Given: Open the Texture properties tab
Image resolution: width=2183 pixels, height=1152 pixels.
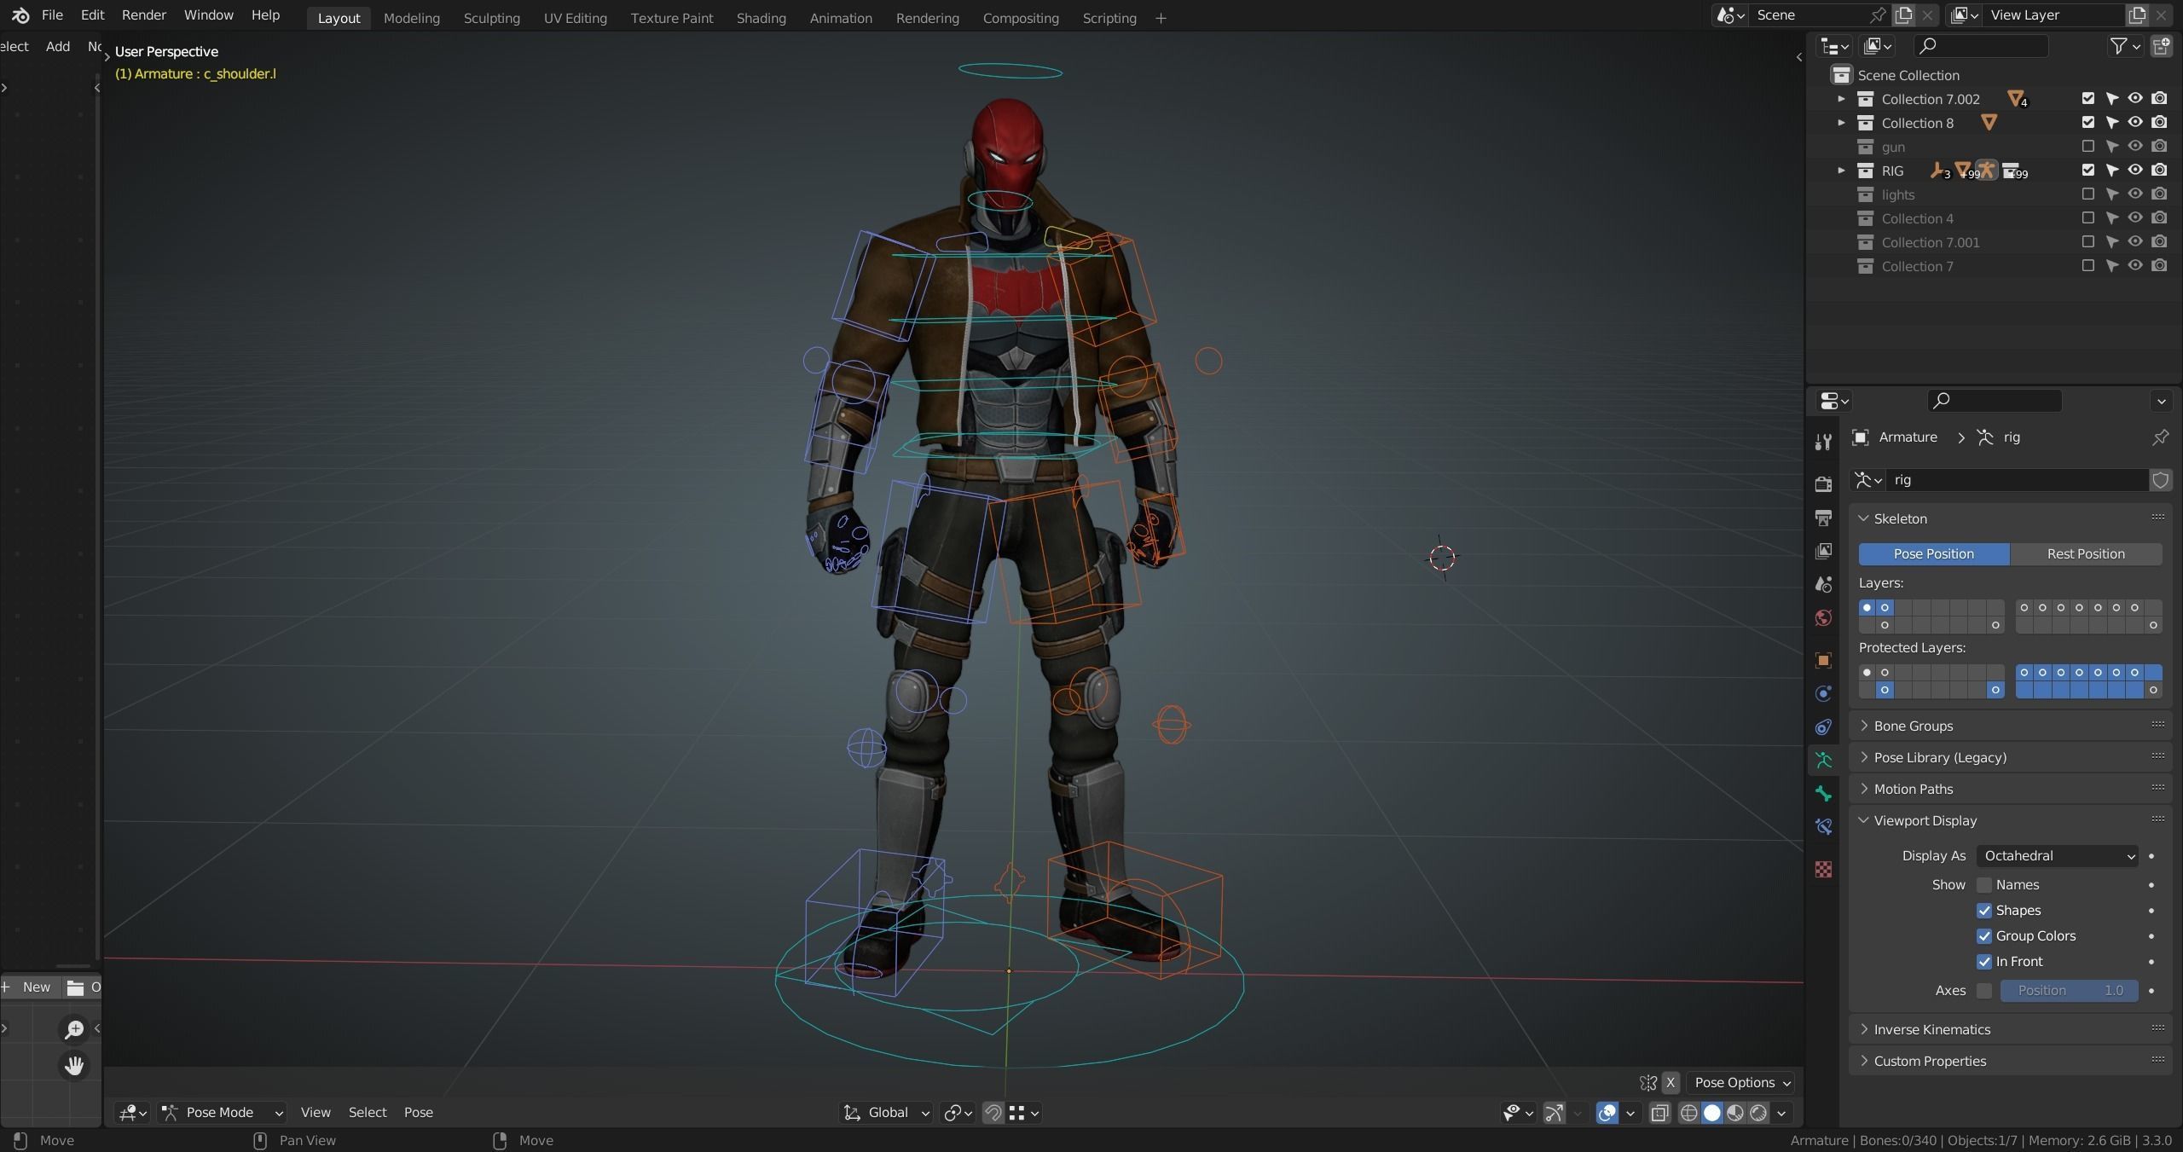Looking at the screenshot, I should pyautogui.click(x=1823, y=869).
